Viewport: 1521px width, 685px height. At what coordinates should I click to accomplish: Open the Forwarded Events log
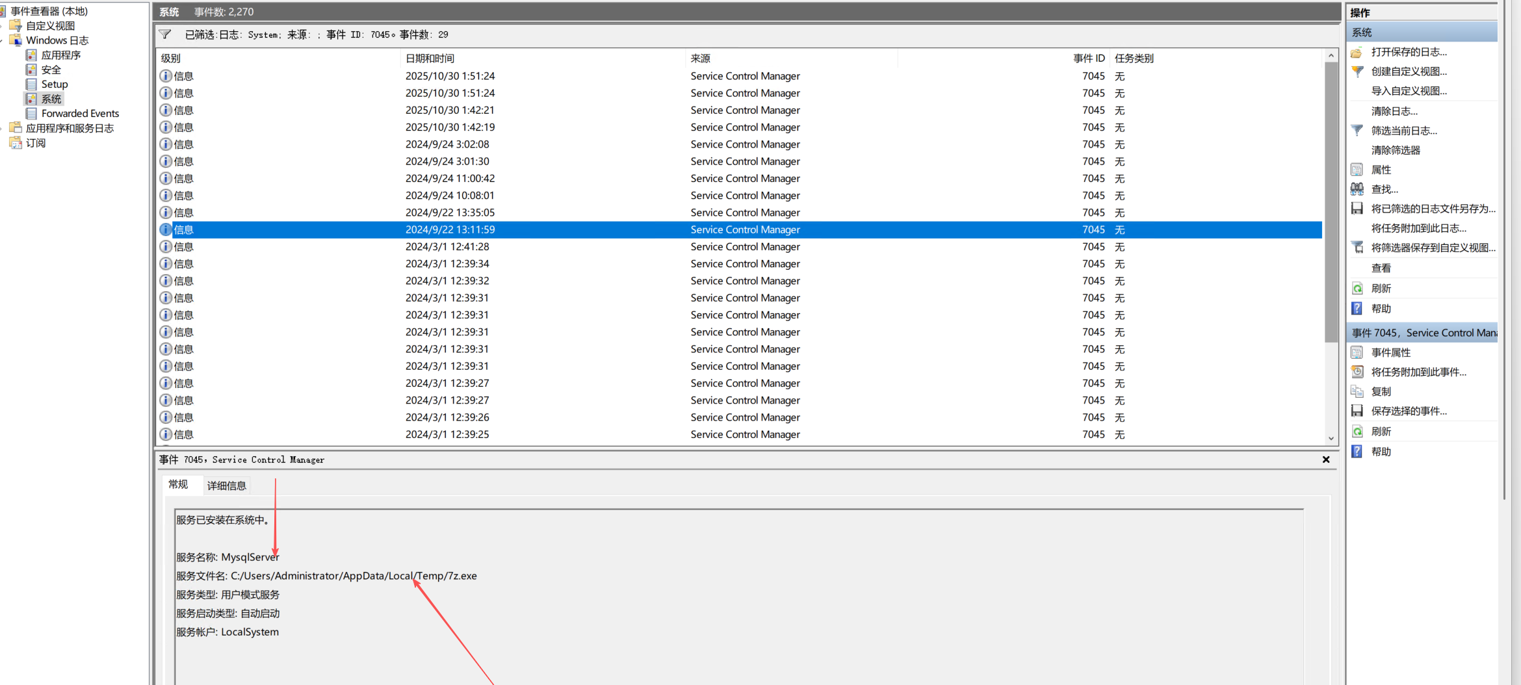point(81,114)
